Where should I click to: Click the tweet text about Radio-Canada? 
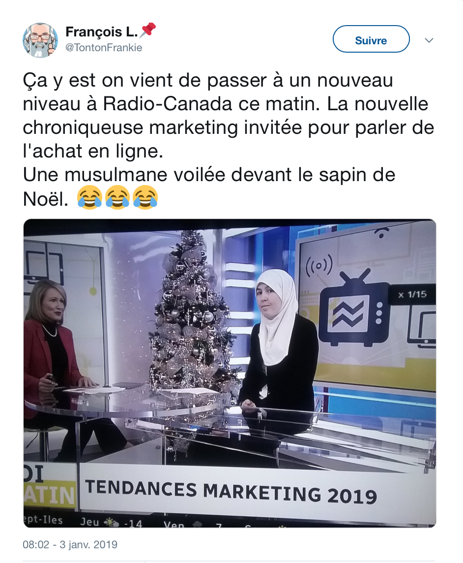(x=229, y=139)
